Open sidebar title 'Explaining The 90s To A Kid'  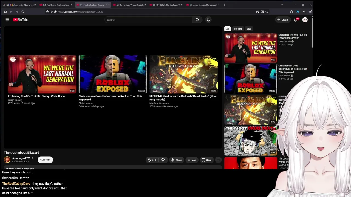point(293,36)
